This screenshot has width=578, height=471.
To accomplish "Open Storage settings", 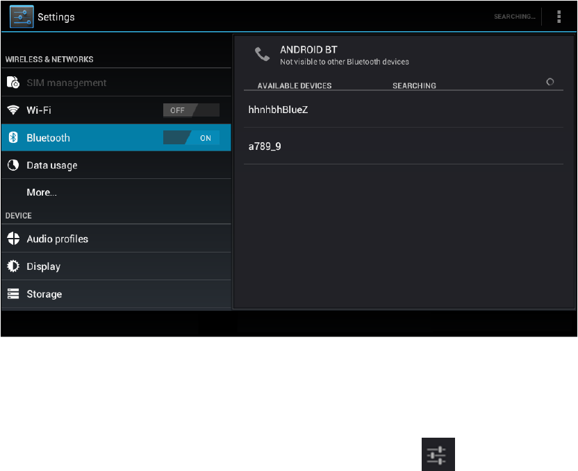I will 116,294.
